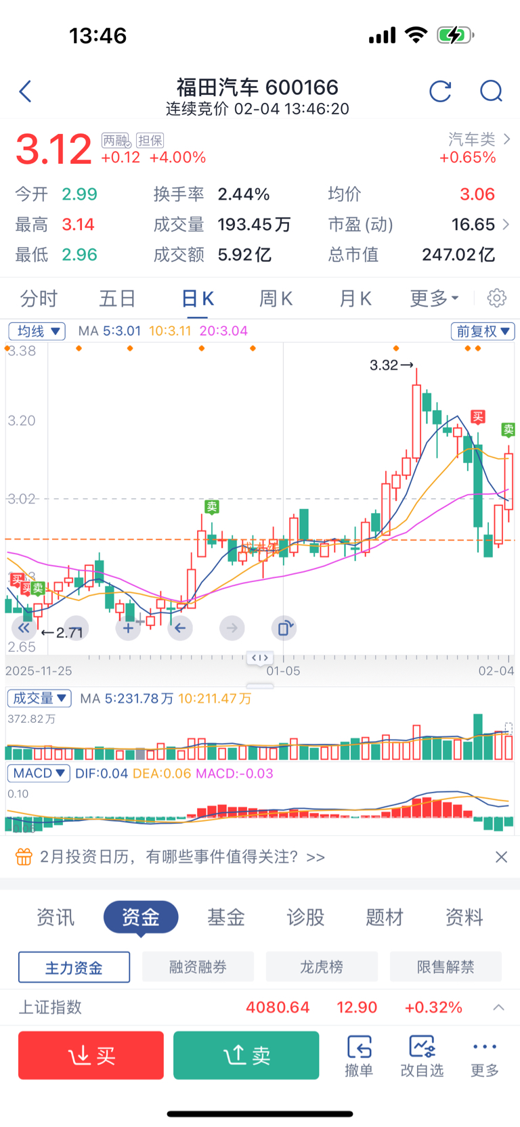Tap 上证指数 4080.64 index row
The width and height of the screenshot is (520, 1127).
click(x=260, y=1007)
